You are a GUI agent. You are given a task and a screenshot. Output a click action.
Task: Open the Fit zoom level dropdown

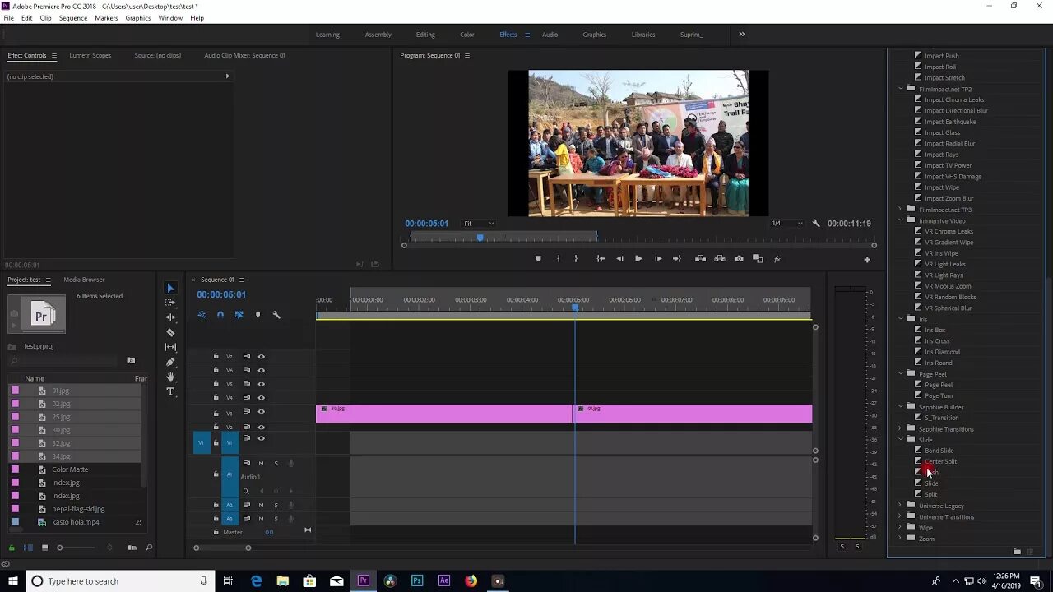point(478,224)
